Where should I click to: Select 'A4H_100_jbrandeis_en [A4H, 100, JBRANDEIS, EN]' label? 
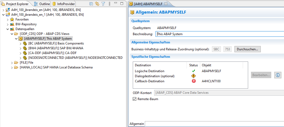(46, 10)
